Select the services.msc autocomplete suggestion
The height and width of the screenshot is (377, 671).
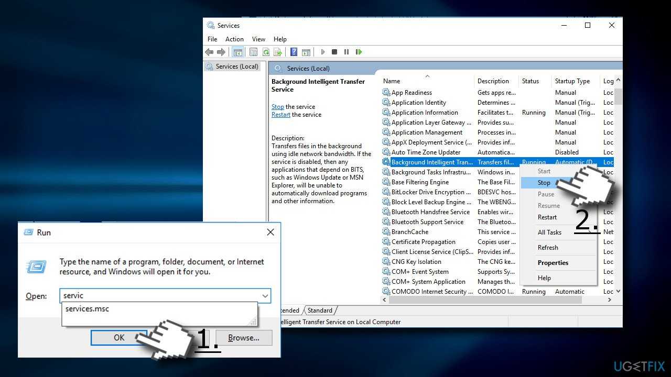click(88, 309)
